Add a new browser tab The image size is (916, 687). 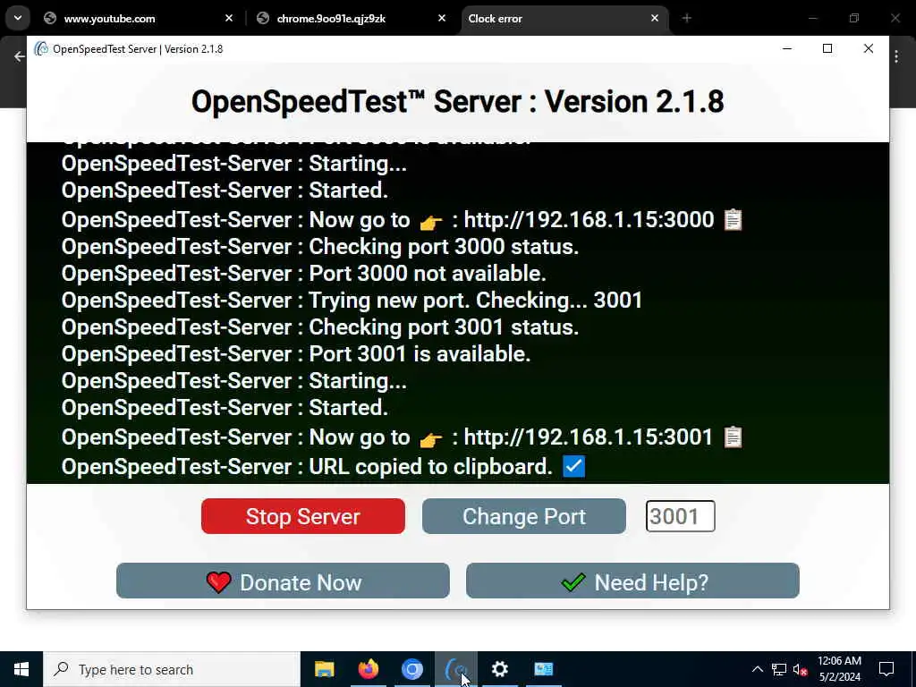(x=686, y=18)
